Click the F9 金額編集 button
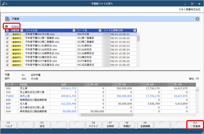Screen dimensions: 204x134 tap(145, 125)
